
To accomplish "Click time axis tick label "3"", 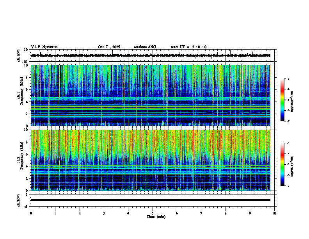I will (104, 213).
